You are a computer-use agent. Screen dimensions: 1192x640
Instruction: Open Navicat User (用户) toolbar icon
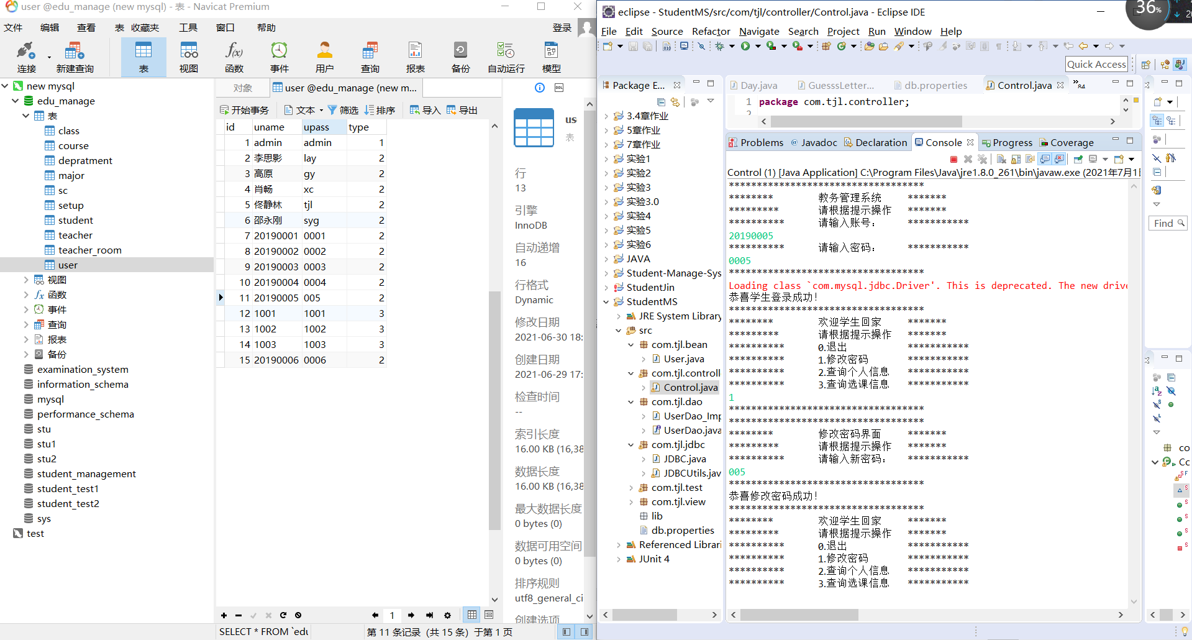[325, 57]
